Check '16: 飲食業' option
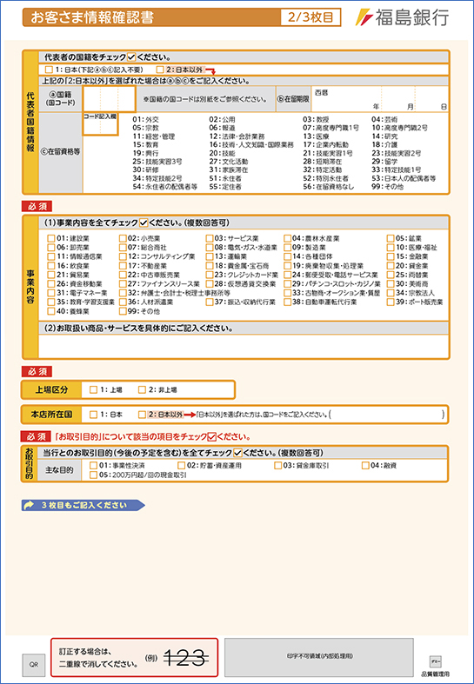The image size is (474, 684). pyautogui.click(x=51, y=266)
